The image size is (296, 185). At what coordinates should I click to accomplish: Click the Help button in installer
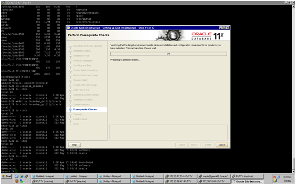pyautogui.click(x=74, y=145)
